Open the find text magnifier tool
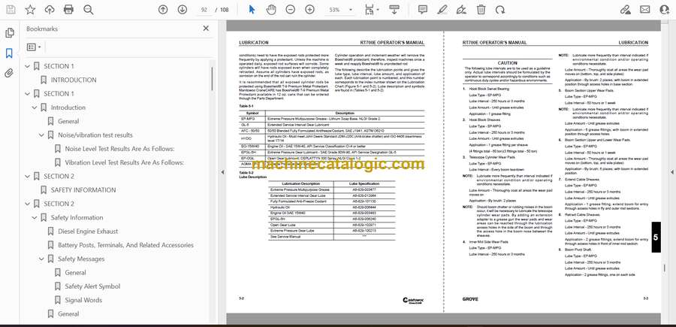 [x=89, y=10]
